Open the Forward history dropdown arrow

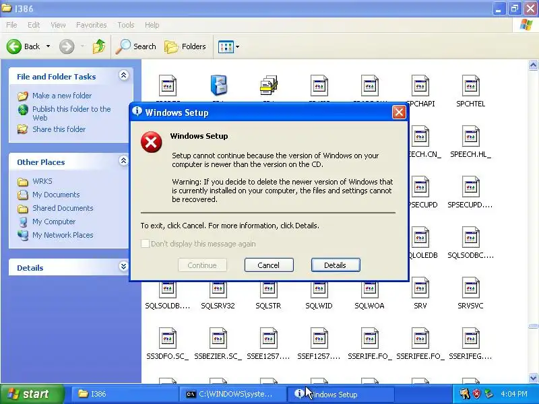pyautogui.click(x=82, y=46)
